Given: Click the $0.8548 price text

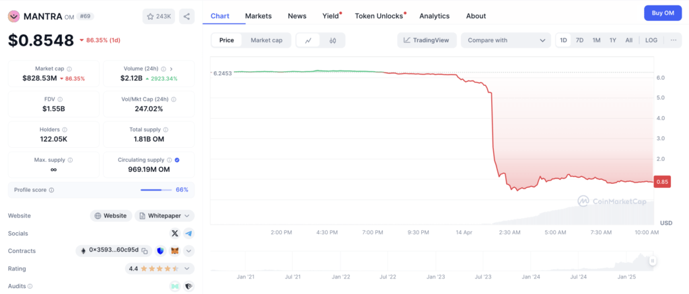Looking at the screenshot, I should 41,40.
